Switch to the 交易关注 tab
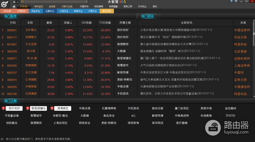The width and height of the screenshot is (255, 142). (x=92, y=11)
